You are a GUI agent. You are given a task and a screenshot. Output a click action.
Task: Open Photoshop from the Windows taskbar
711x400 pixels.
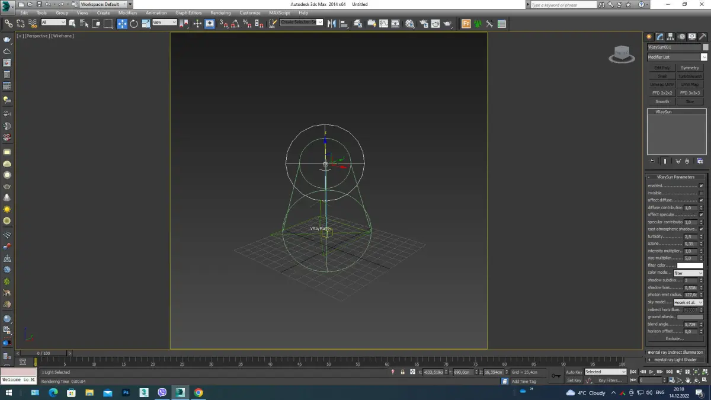click(x=126, y=392)
